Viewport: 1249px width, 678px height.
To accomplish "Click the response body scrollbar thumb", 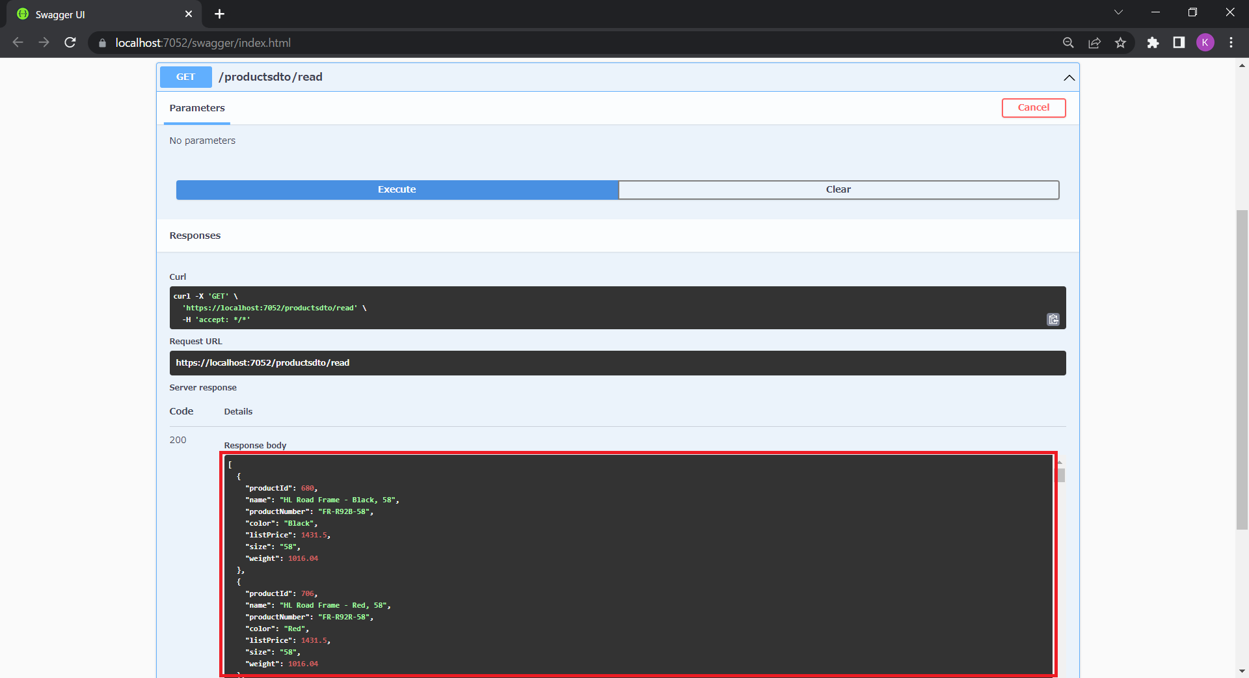I will 1061,476.
